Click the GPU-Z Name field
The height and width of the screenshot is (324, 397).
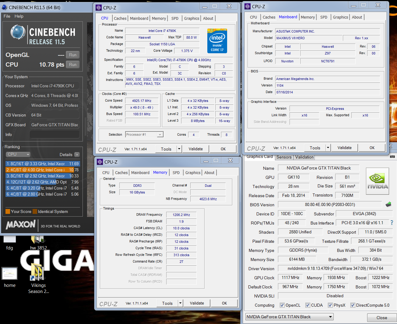click(319, 168)
